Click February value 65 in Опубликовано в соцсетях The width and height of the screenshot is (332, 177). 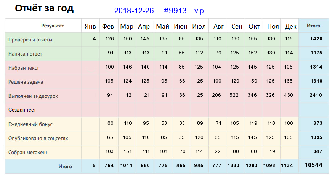pos(110,137)
